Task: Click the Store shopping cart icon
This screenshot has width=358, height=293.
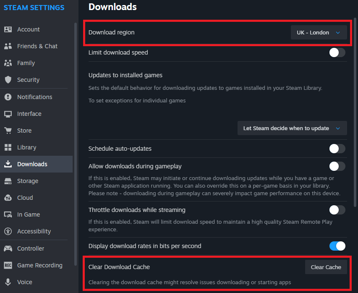Action: click(x=8, y=131)
